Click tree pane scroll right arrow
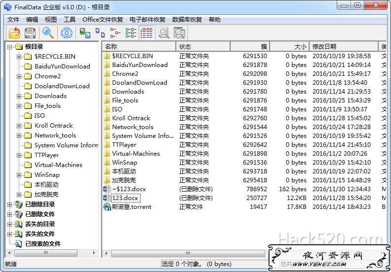This screenshot has height=272, width=391. tap(94, 253)
